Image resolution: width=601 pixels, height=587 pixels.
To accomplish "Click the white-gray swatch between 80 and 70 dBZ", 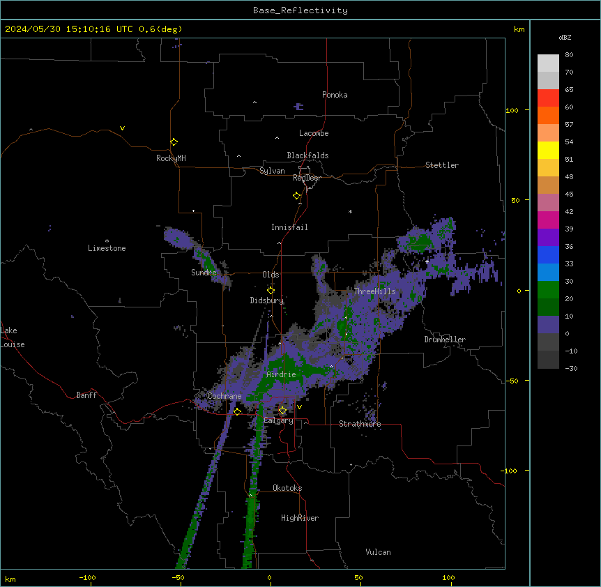I will [548, 63].
